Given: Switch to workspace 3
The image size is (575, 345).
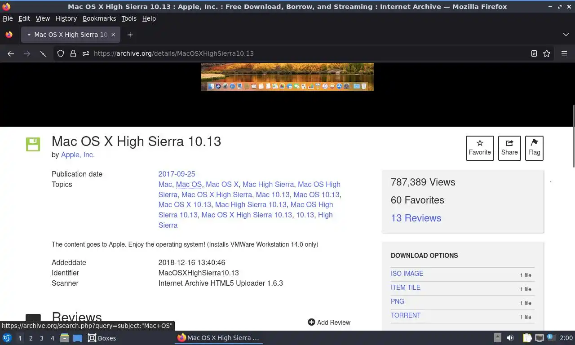Looking at the screenshot, I should point(41,338).
